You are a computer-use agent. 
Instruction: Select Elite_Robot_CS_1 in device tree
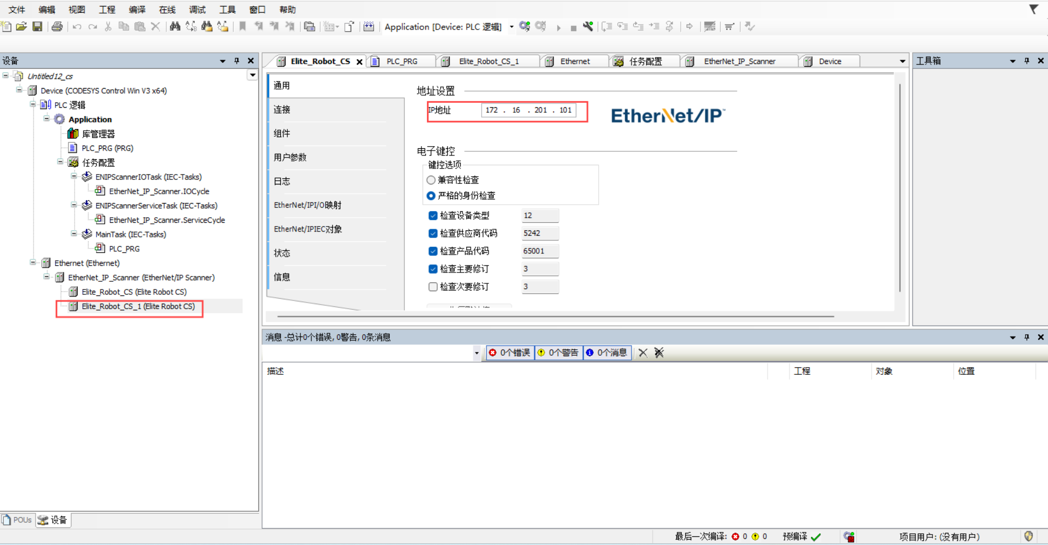tap(138, 306)
